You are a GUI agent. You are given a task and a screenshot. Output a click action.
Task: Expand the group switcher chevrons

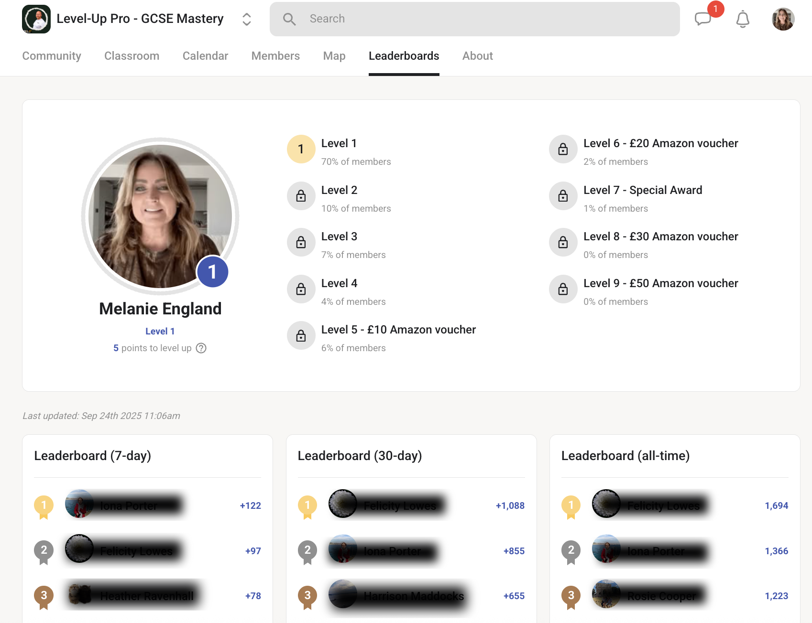(246, 19)
